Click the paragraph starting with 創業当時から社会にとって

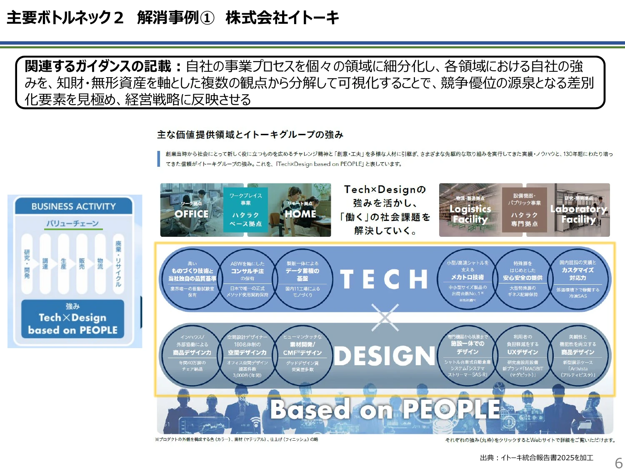(389, 159)
